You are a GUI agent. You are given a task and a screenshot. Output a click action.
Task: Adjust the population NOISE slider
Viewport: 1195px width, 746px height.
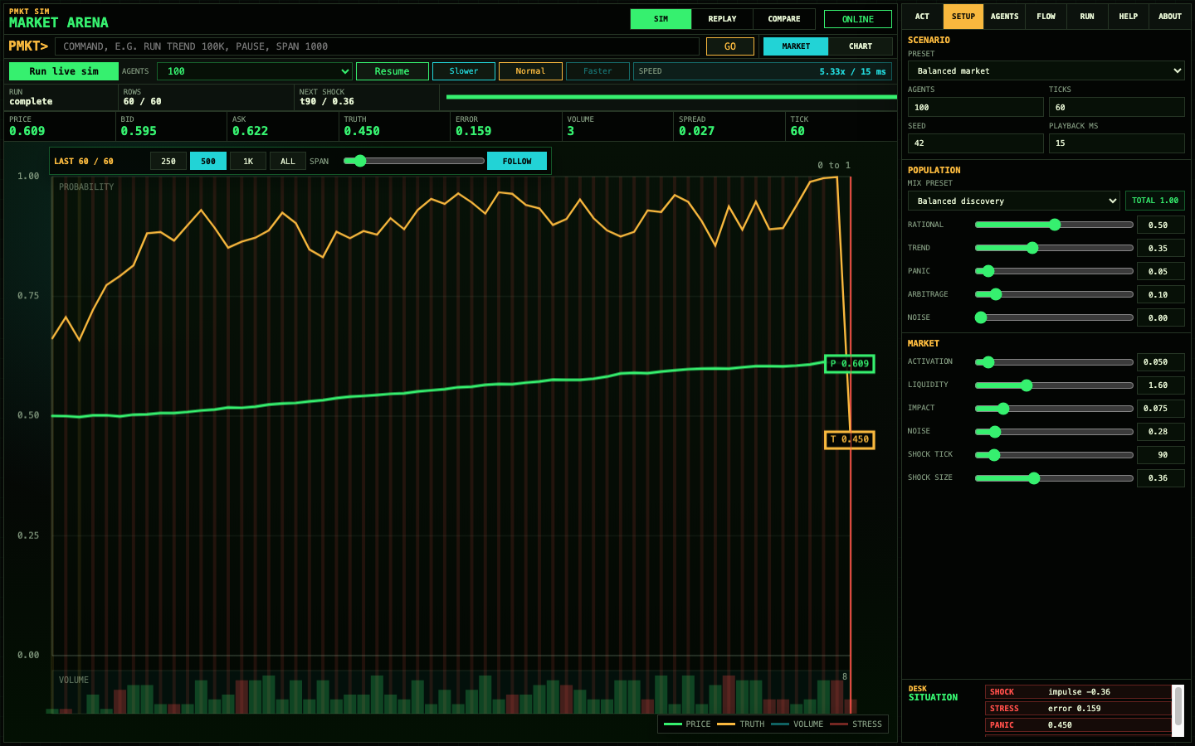coord(1054,317)
